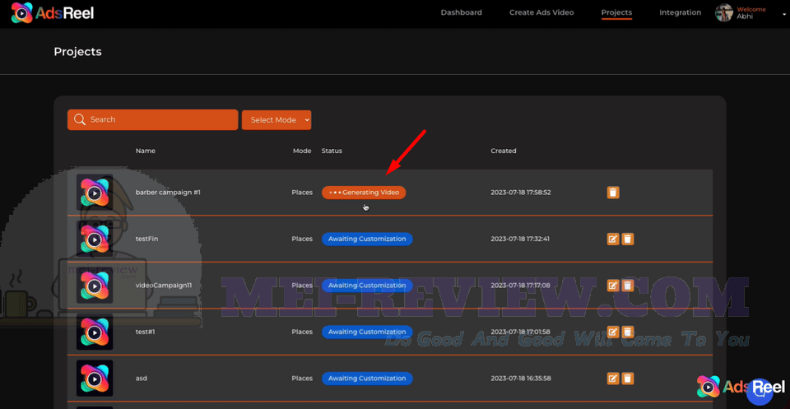
Task: Delete the barber campaign #1 project
Action: point(612,193)
